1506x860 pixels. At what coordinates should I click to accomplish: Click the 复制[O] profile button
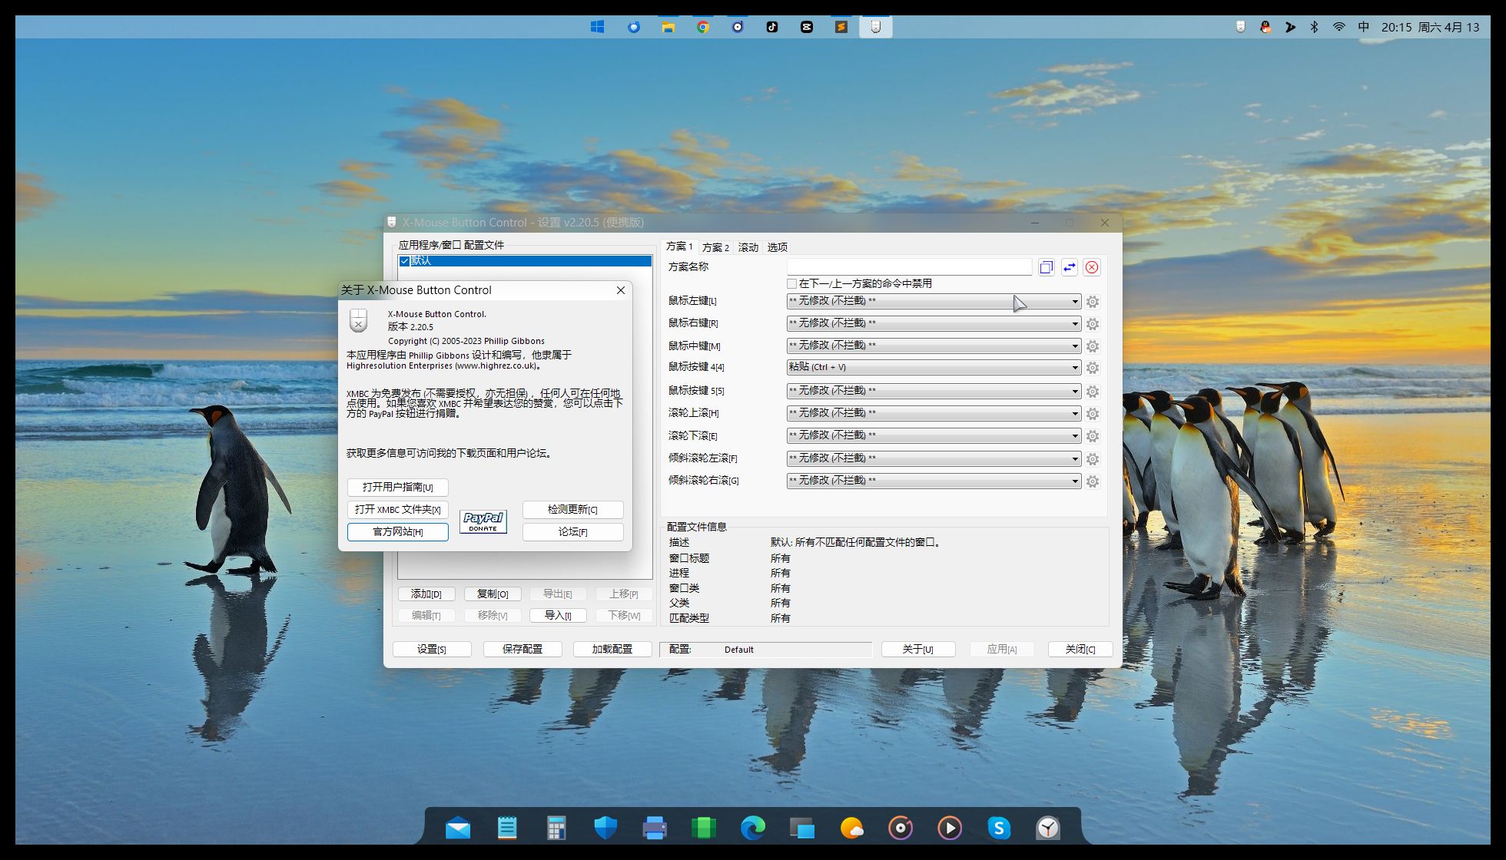493,594
